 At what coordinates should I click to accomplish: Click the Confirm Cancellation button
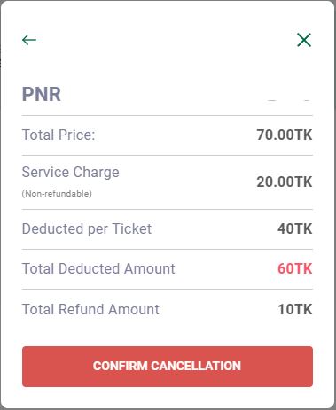coord(168,367)
